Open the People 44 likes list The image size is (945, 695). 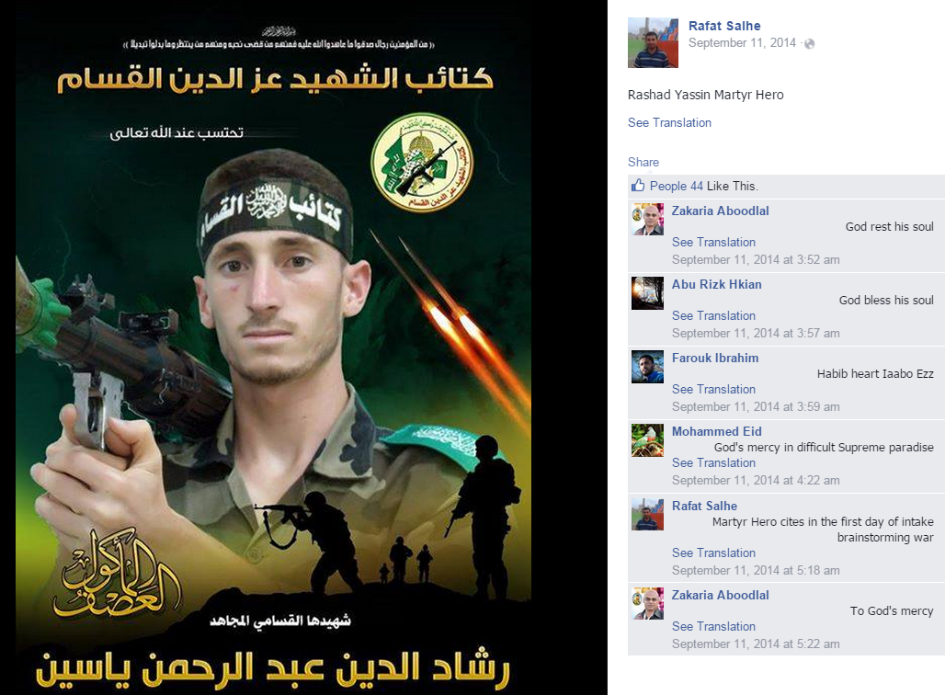tap(677, 186)
